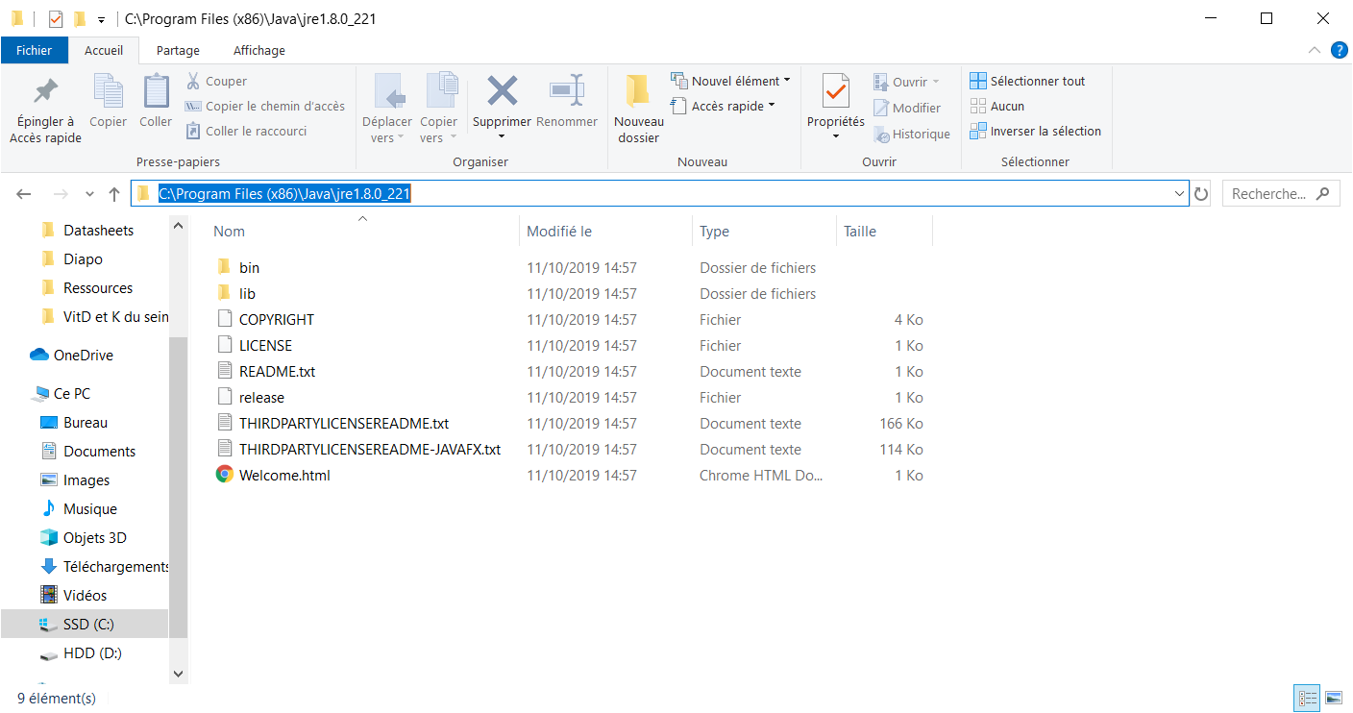Viewport: 1353px width, 713px height.
Task: Open the Fichier menu tab
Action: click(34, 51)
